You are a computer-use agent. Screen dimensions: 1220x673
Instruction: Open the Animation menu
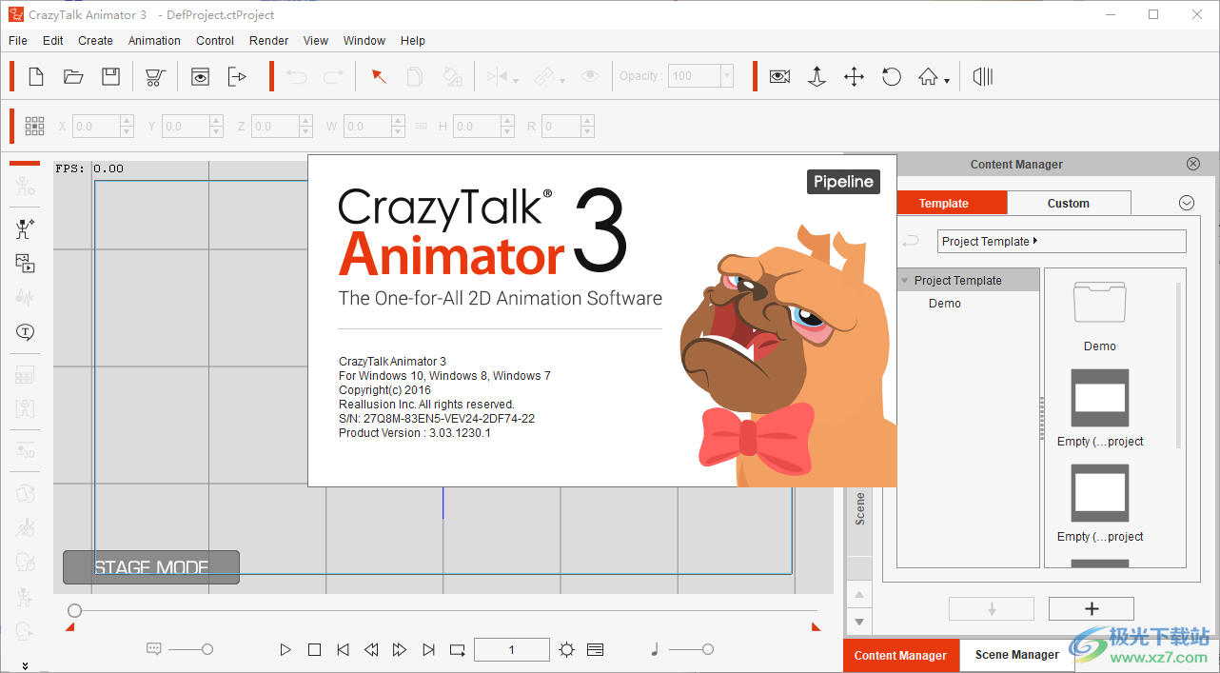click(x=154, y=40)
